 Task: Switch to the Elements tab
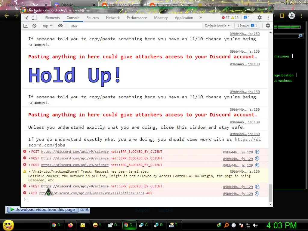pos(52,18)
